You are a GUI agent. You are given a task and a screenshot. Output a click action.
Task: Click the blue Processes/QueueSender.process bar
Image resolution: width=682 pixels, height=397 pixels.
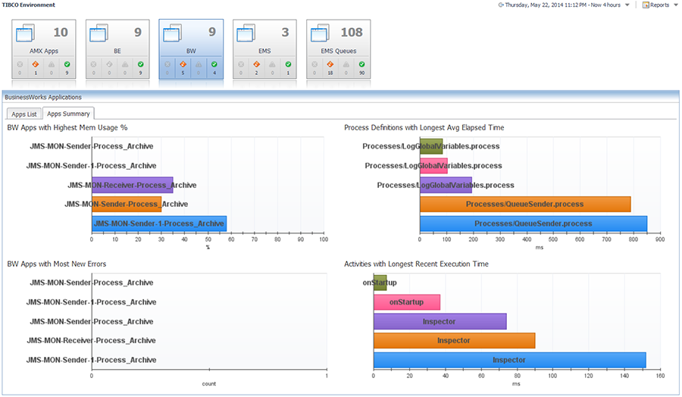coord(533,224)
